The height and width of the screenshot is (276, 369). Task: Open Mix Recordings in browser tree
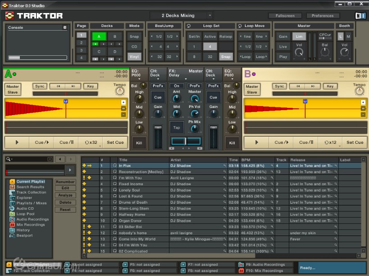[31, 225]
